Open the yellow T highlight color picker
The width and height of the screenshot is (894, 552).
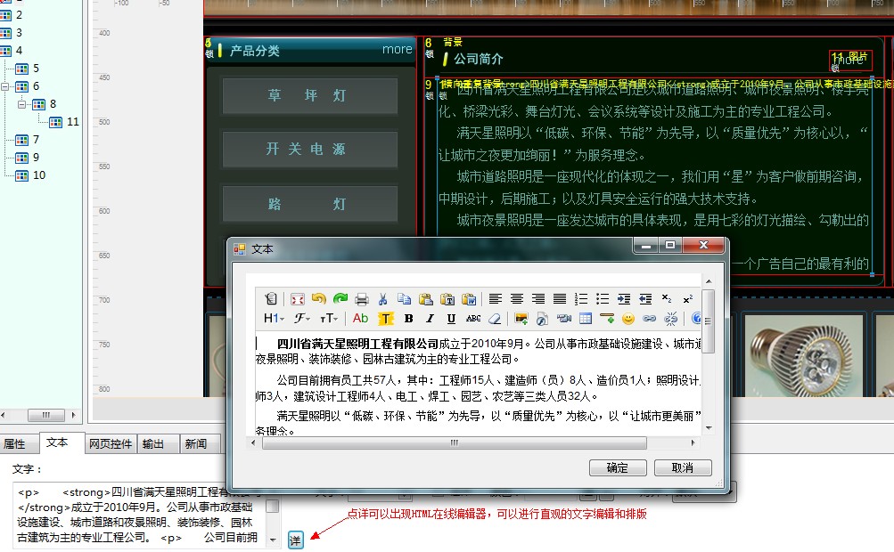(386, 319)
